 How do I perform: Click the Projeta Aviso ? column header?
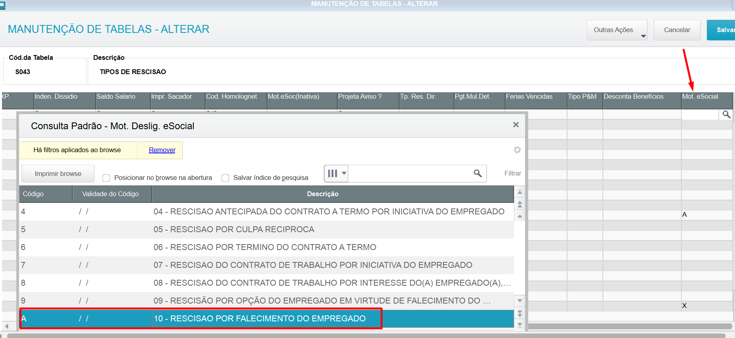click(x=368, y=101)
